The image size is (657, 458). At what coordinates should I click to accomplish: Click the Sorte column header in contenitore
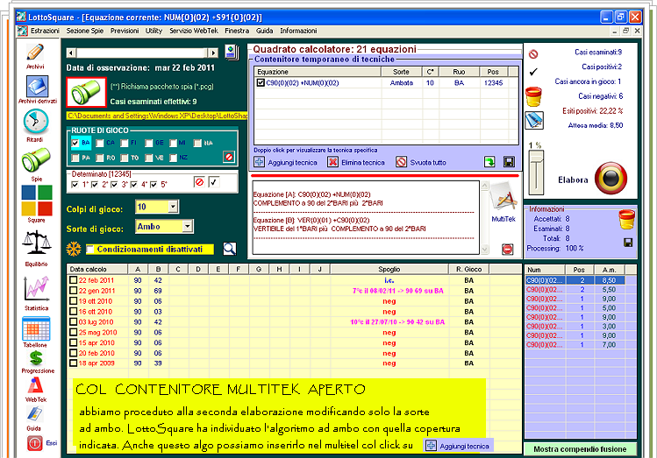click(x=402, y=72)
